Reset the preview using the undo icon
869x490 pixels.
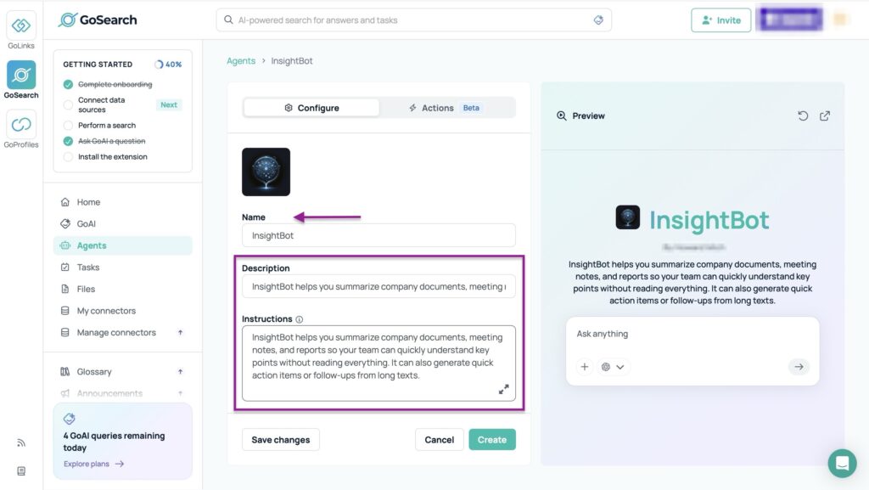pyautogui.click(x=803, y=115)
